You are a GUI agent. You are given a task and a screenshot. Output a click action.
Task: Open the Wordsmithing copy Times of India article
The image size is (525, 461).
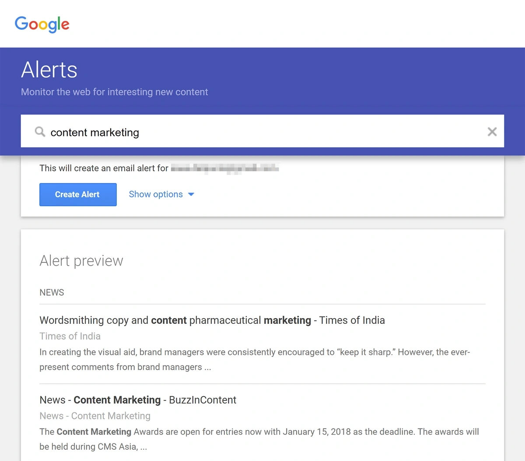[212, 320]
